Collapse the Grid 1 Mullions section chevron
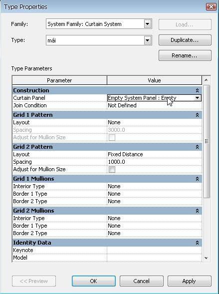219x294 pixels. [197, 179]
